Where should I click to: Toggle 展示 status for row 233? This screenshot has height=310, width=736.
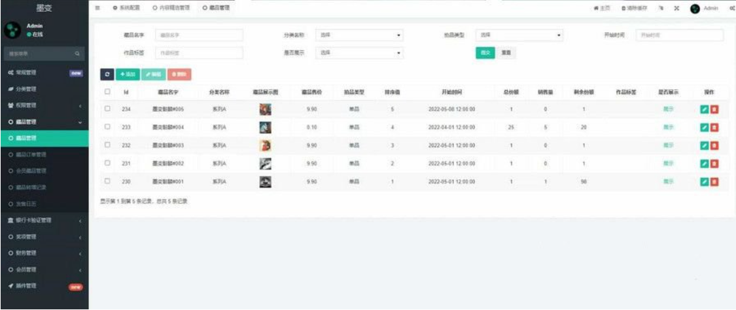pos(668,127)
